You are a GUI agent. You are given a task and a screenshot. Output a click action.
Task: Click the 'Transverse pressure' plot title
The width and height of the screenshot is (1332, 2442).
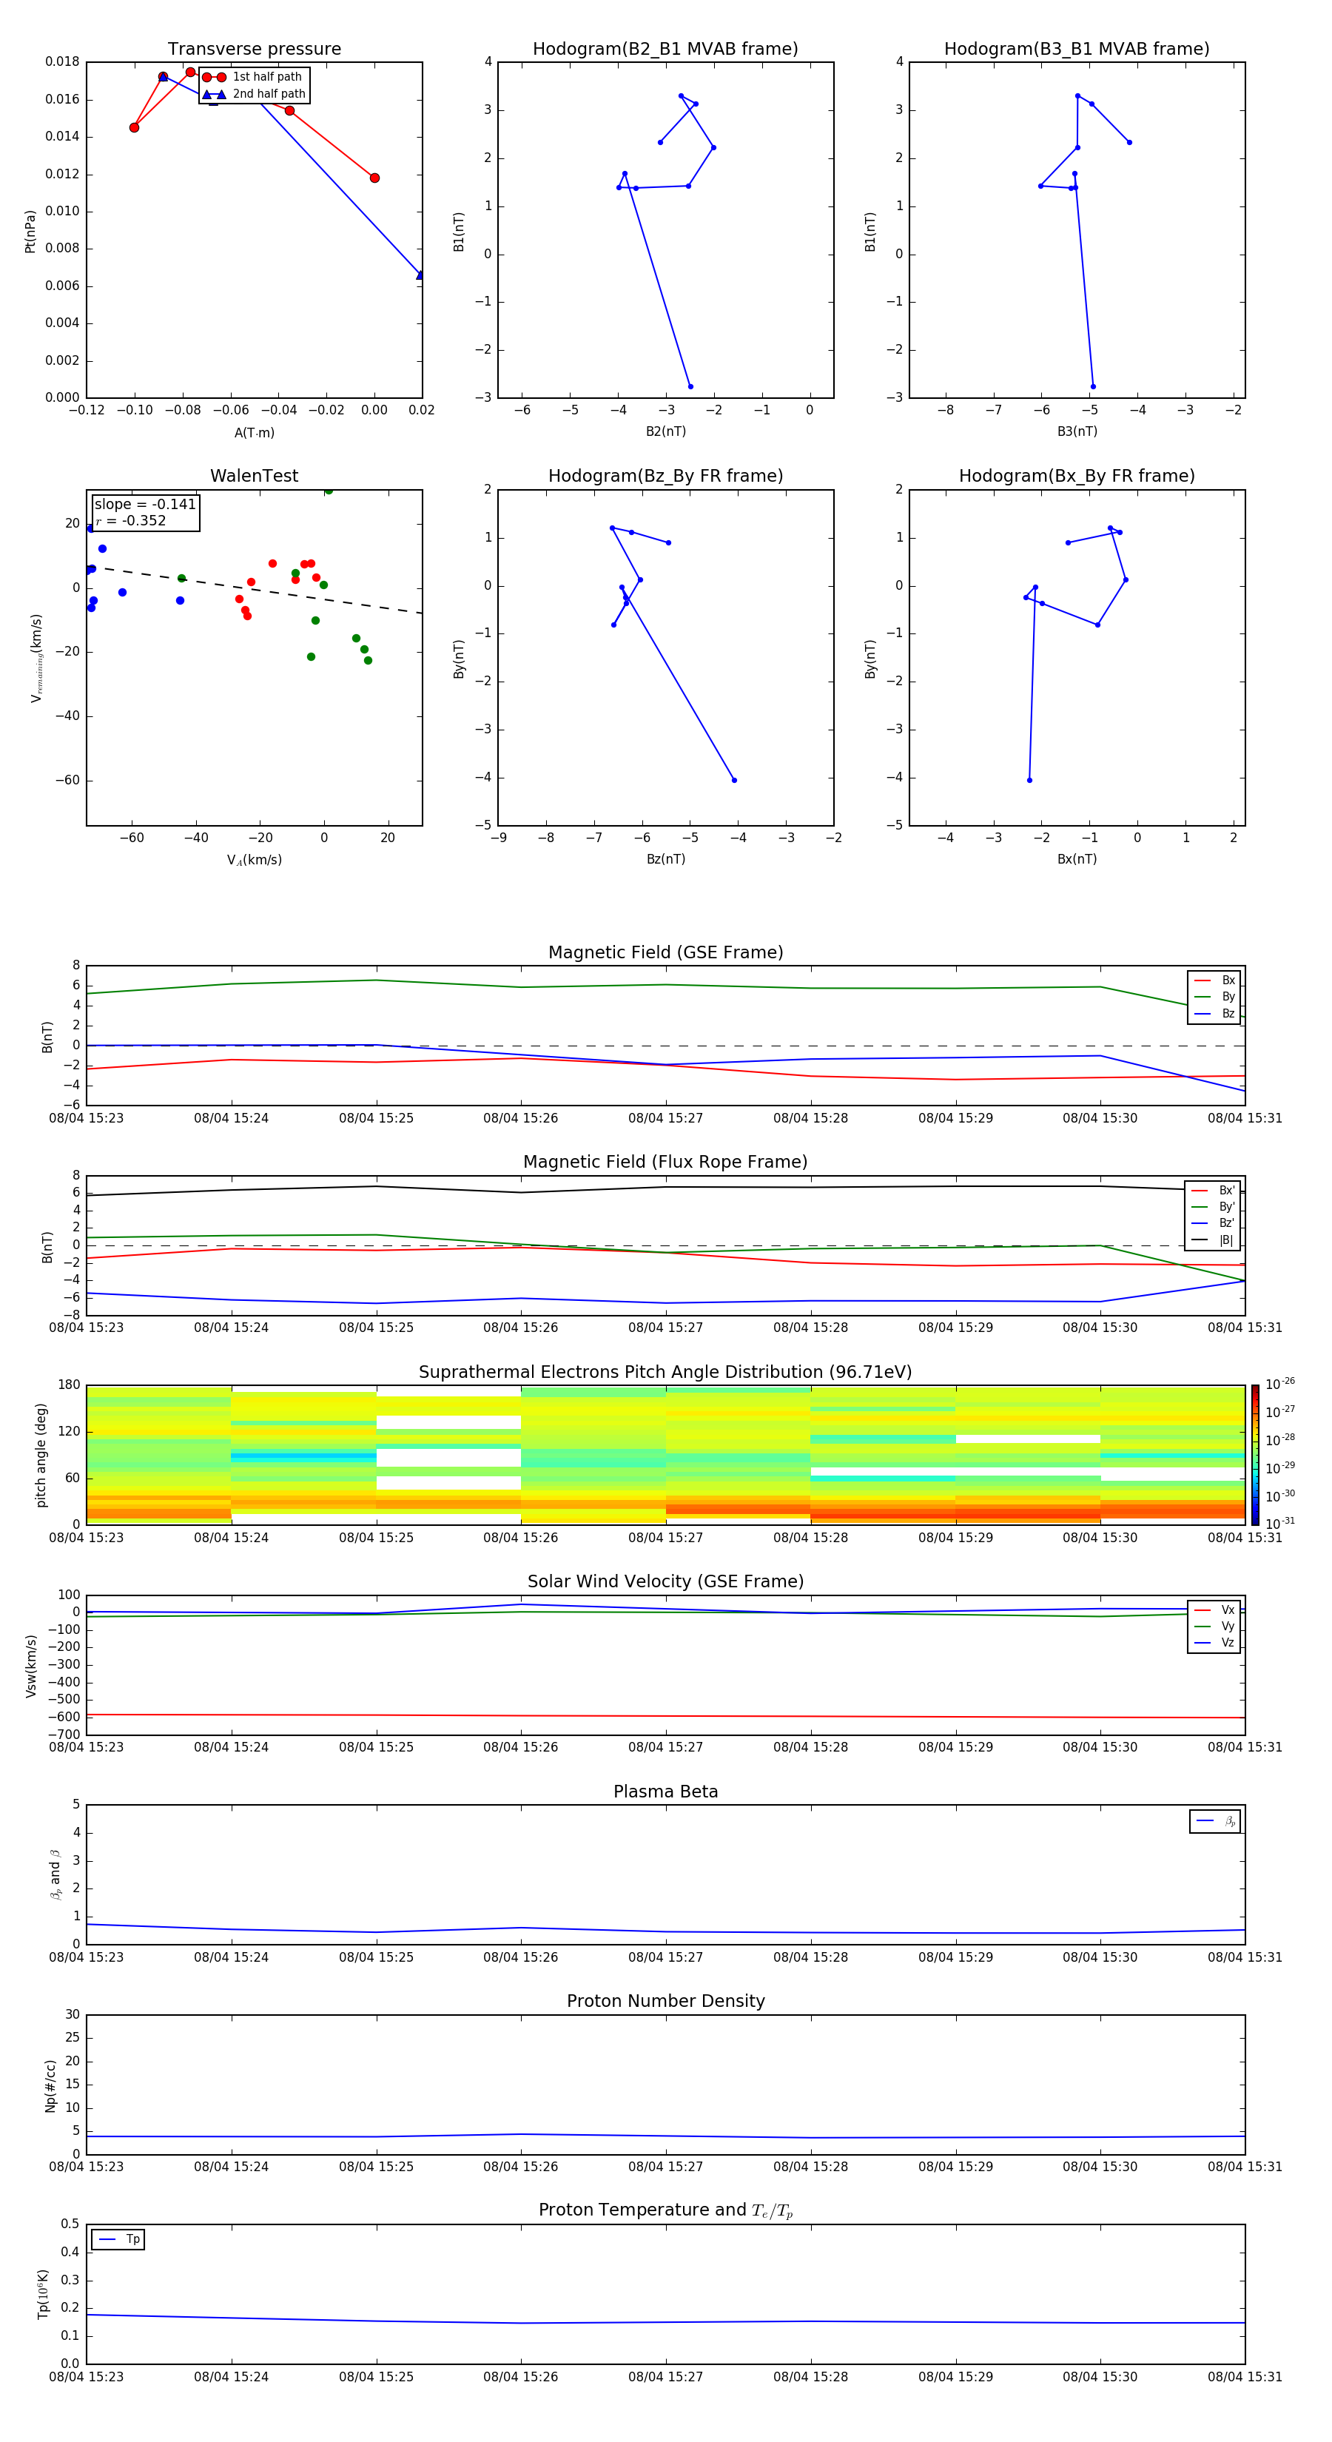coord(254,50)
